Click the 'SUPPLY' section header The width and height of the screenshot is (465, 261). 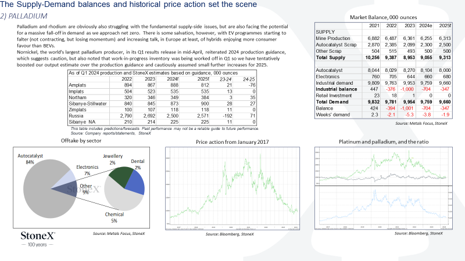tap(325, 32)
